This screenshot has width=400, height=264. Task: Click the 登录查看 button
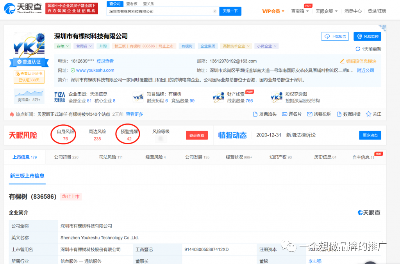(197, 135)
